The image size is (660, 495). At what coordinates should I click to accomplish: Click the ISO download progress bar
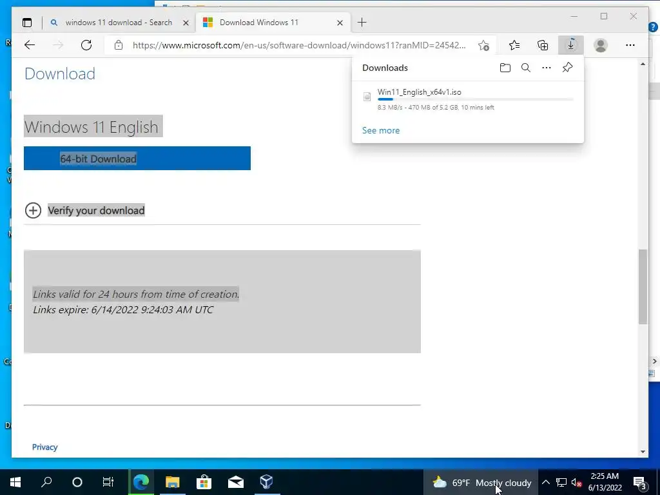(475, 100)
